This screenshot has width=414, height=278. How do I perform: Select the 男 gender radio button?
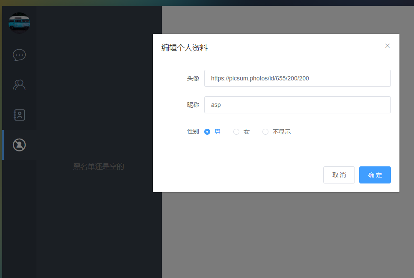[x=207, y=132]
